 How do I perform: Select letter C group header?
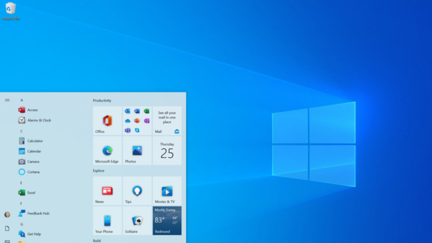(21, 131)
